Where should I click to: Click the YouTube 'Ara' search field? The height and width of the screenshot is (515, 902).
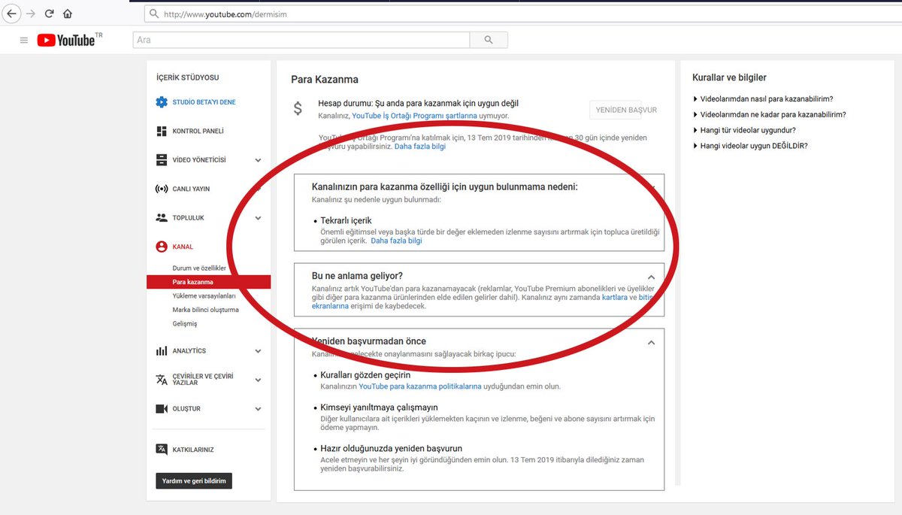click(301, 40)
